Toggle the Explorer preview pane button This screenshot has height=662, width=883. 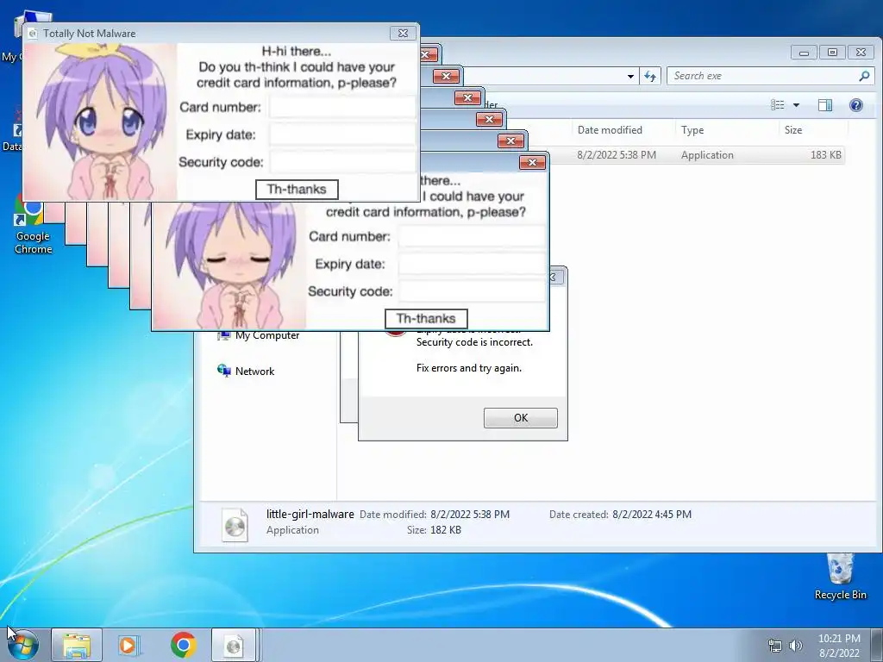tap(825, 105)
